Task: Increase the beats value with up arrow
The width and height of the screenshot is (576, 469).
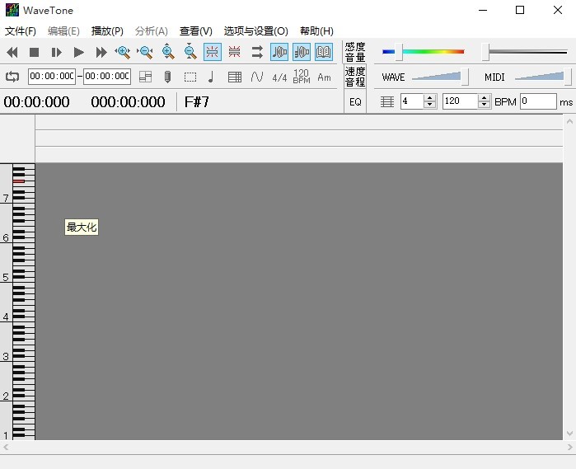Action: tap(429, 97)
